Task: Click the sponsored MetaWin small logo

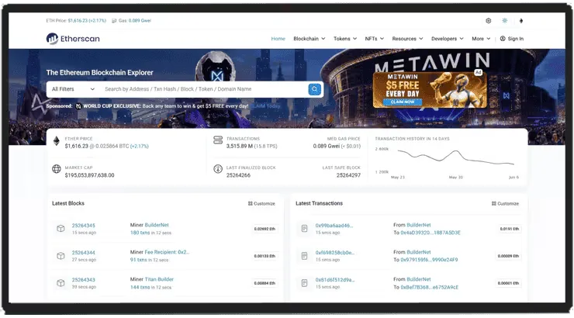Action: click(x=78, y=106)
